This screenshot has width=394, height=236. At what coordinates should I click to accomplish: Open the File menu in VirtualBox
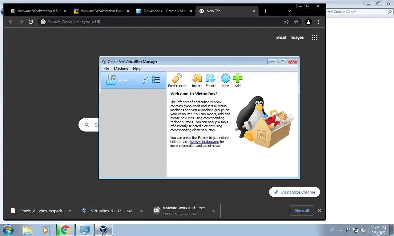106,69
